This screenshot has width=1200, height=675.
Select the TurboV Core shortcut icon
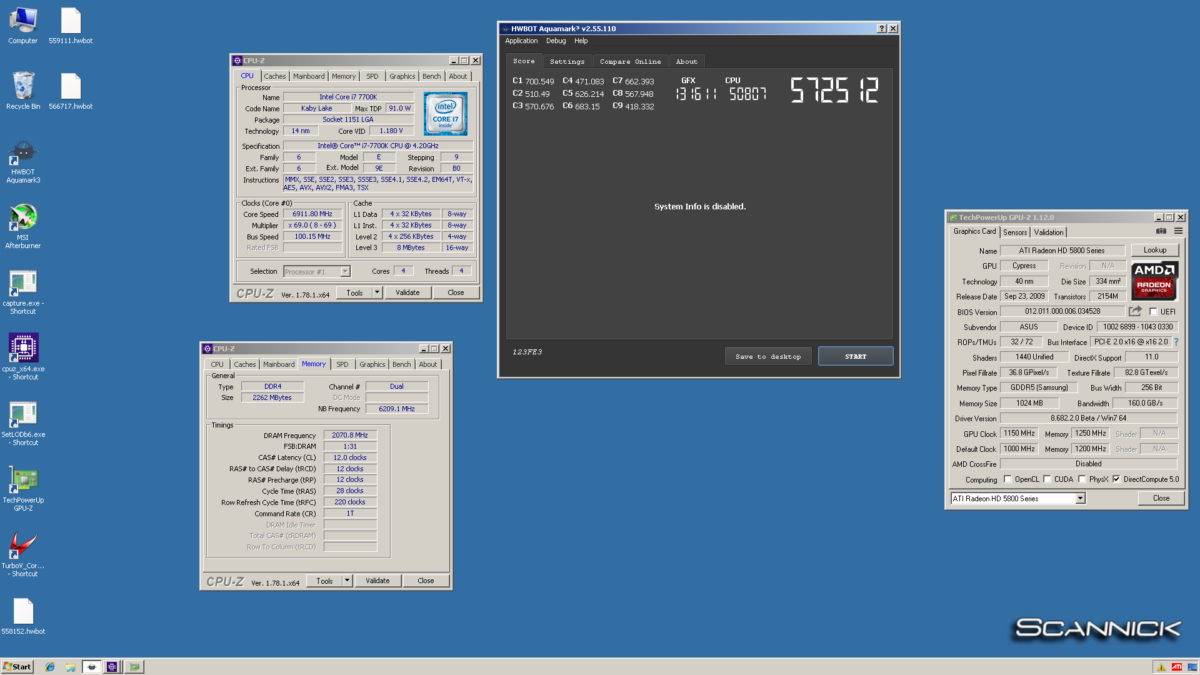tap(23, 555)
